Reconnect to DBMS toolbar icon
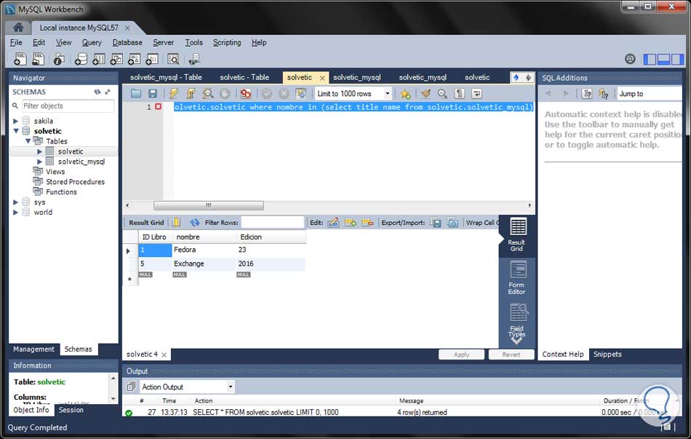The width and height of the screenshot is (691, 439). pos(194,59)
